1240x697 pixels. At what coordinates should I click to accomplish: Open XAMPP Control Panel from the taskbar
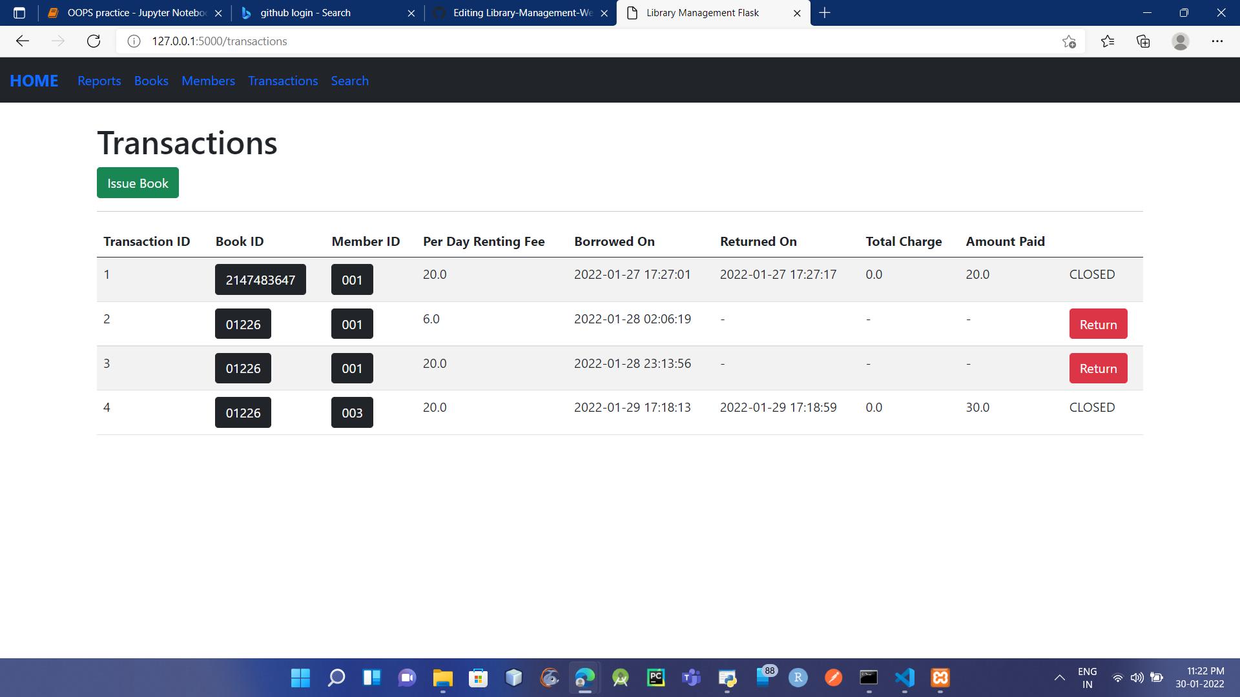(940, 678)
